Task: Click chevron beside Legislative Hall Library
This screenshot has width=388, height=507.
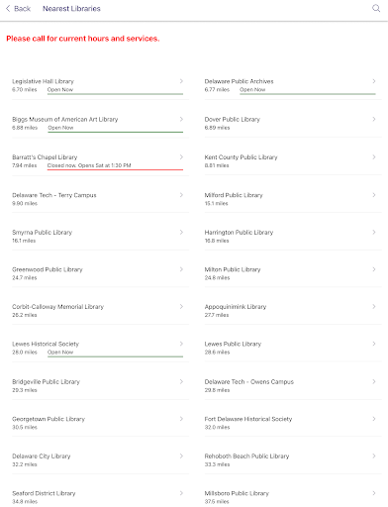Action: click(181, 81)
